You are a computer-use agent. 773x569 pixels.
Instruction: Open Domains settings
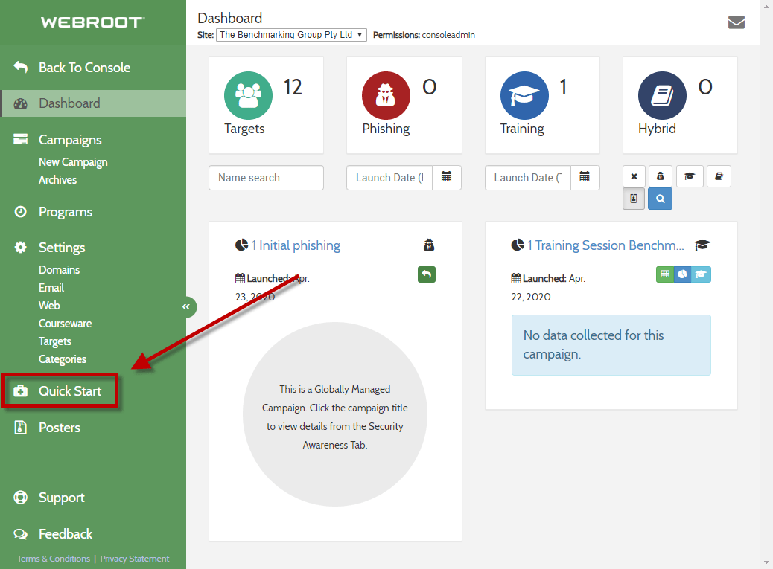[59, 270]
